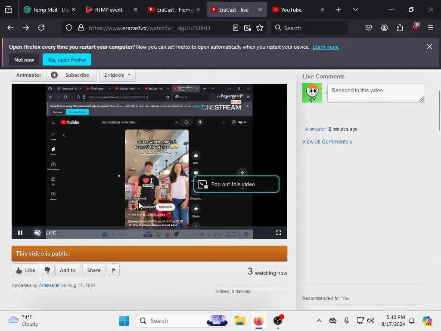Focus the browser Search box
The width and height of the screenshot is (441, 331).
click(309, 28)
